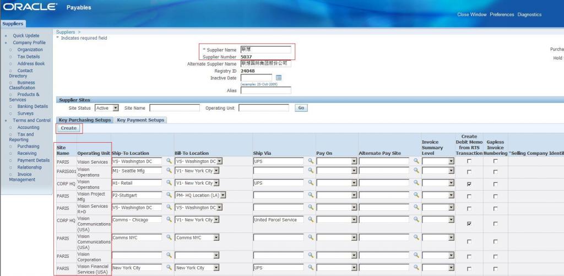Click search icon beside M1- Seattle Mfg

click(169, 170)
